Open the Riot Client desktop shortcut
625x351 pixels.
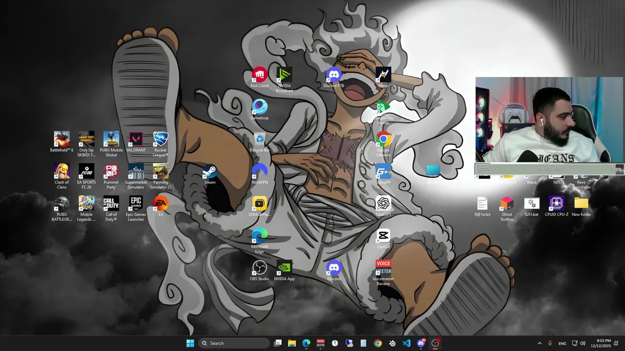(259, 78)
